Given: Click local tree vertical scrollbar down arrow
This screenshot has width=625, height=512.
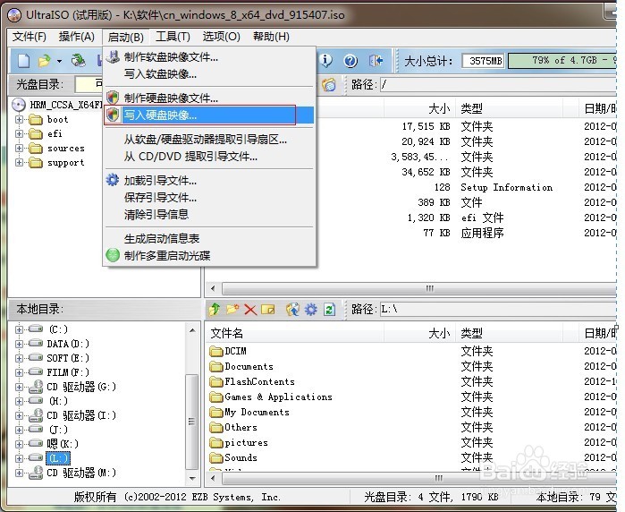Looking at the screenshot, I should (x=192, y=478).
